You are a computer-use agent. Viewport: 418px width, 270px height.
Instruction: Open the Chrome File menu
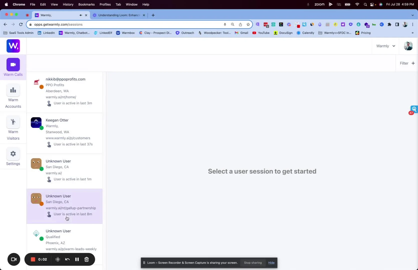tap(33, 4)
